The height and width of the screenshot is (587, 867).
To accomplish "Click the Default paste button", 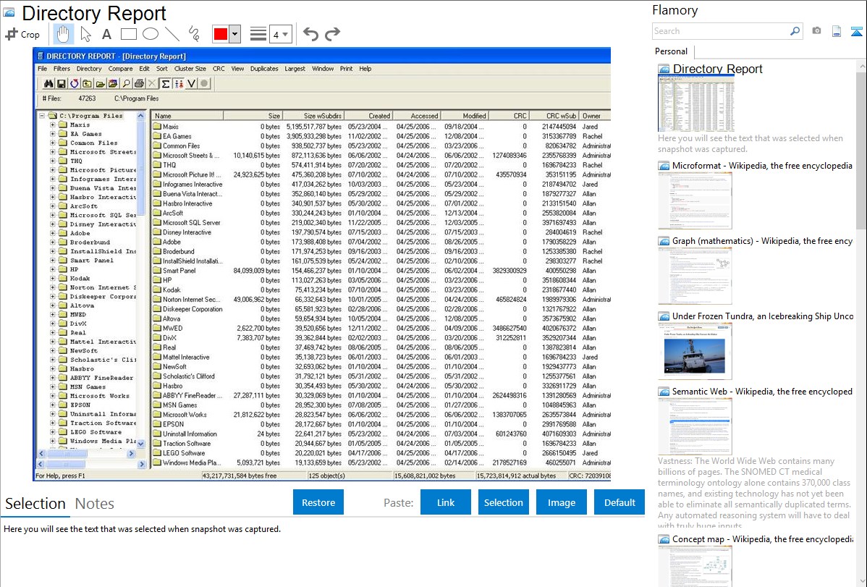I will click(619, 502).
